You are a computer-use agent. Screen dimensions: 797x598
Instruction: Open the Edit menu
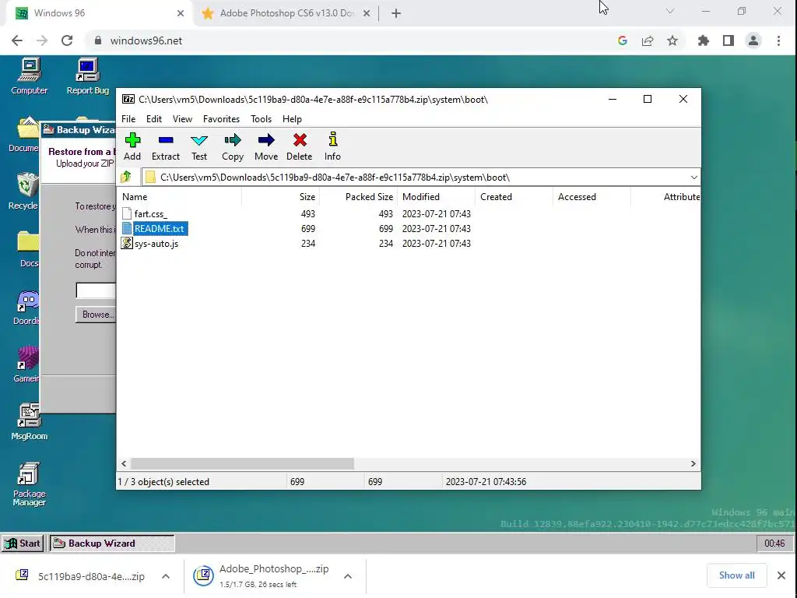point(154,119)
